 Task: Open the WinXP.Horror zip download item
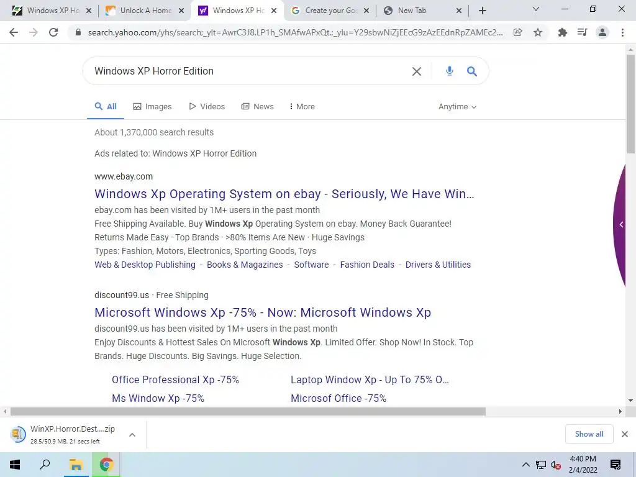point(64,434)
